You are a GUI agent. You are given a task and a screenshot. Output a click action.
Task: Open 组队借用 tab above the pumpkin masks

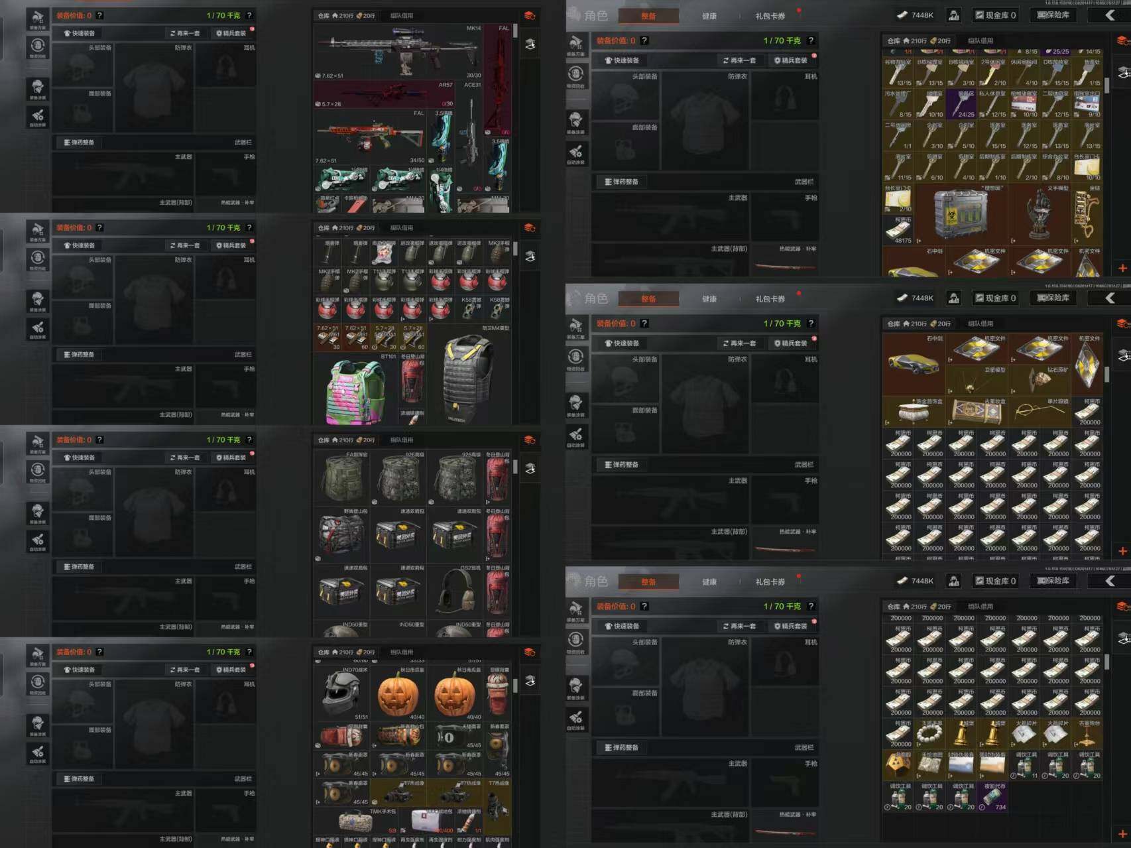point(401,652)
